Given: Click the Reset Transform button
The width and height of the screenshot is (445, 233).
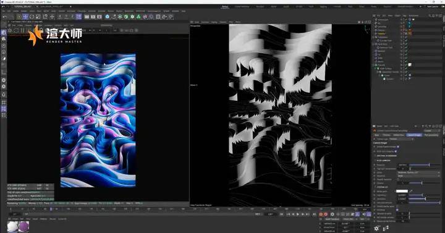Looking at the screenshot, I should [333, 219].
